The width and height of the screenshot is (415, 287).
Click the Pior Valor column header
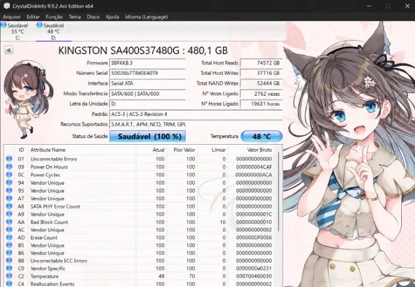[183, 150]
